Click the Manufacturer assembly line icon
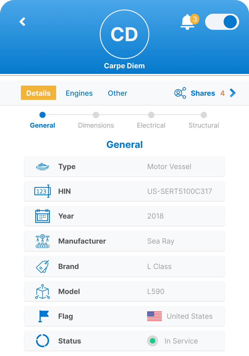Screen dimensions: 249x356 [x=42, y=241]
